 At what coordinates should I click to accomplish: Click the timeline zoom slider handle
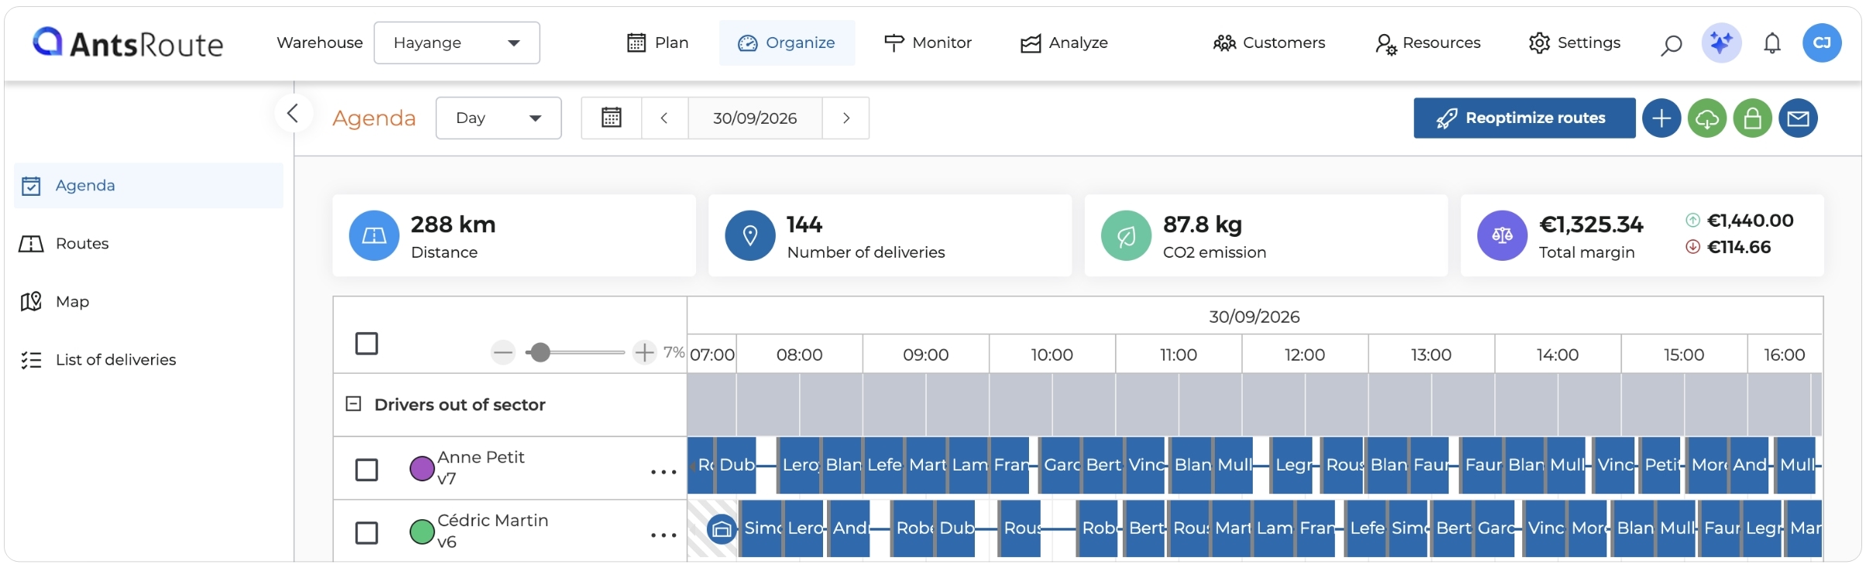click(x=540, y=353)
